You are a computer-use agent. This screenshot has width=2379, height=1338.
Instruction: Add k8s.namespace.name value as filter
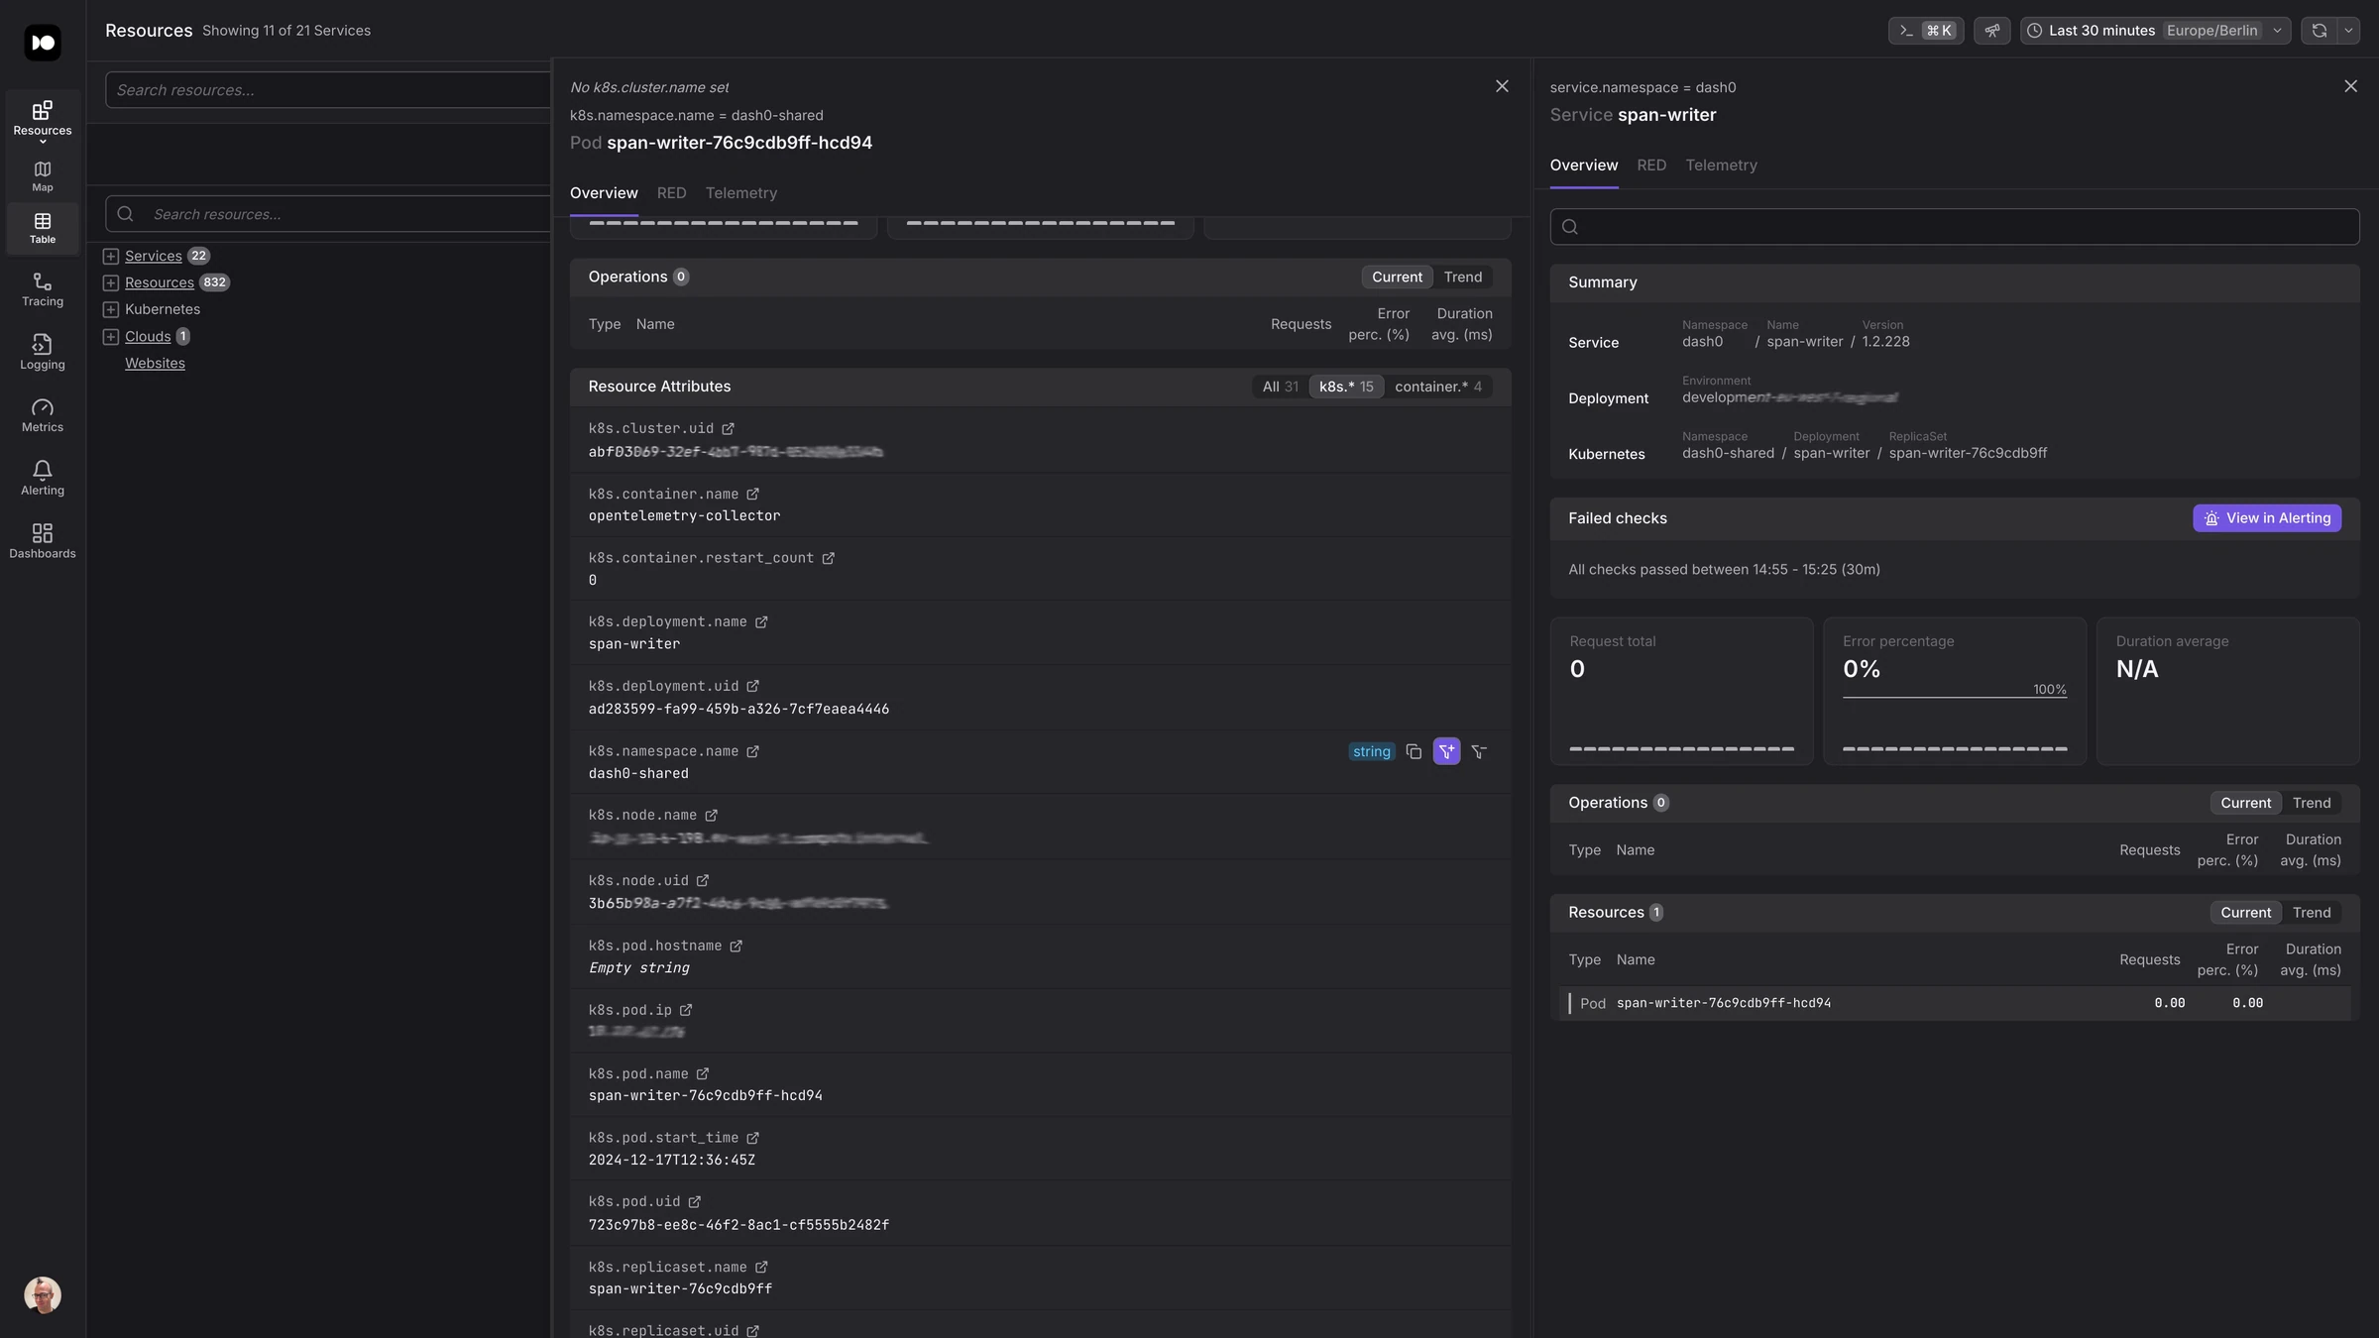click(1446, 752)
